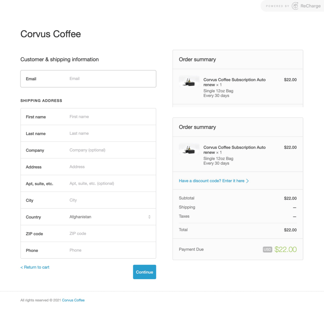Click second order summary product thumbnail
Screen dimensions: 324x309
click(x=189, y=150)
